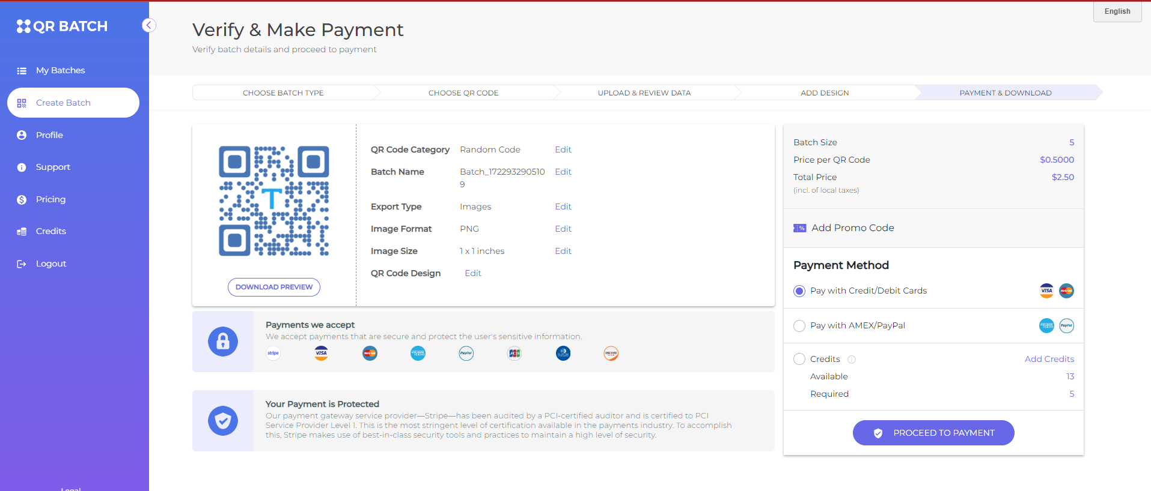Image resolution: width=1151 pixels, height=491 pixels.
Task: Open the Pricing page
Action: coord(50,199)
